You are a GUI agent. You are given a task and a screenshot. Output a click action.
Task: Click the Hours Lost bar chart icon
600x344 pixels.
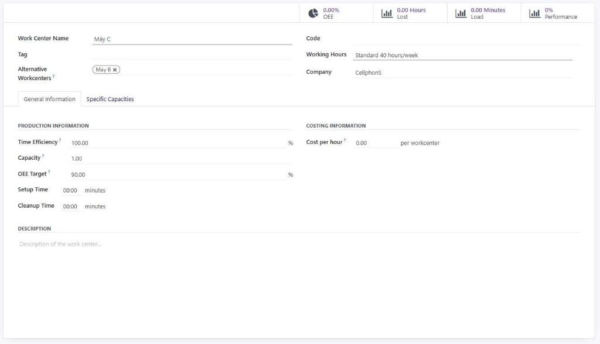(387, 13)
